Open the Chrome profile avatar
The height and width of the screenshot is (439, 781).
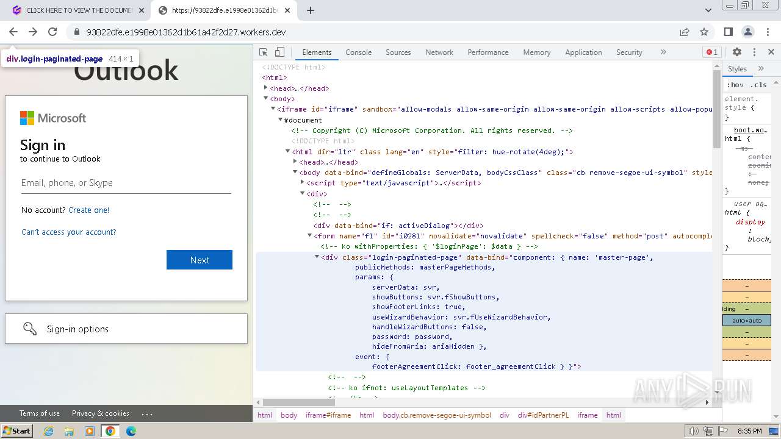747,32
